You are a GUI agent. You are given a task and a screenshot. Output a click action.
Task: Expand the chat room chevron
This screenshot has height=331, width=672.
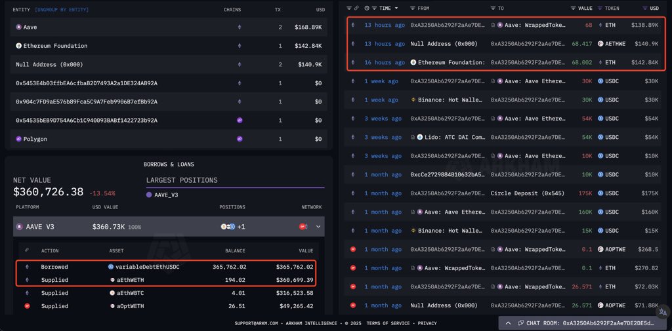[509, 323]
